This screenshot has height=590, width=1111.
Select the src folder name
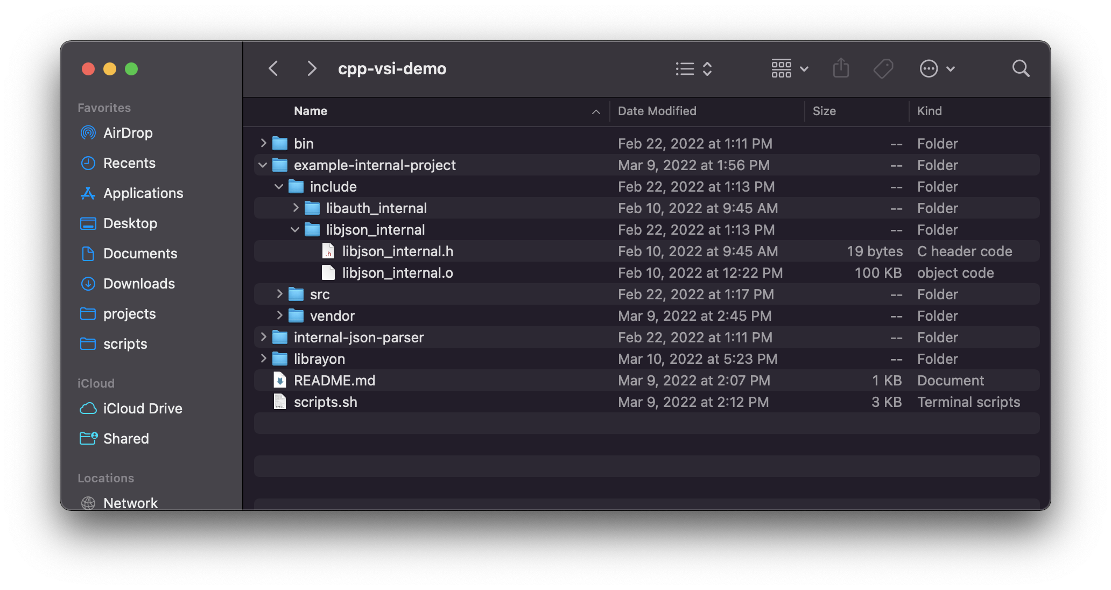[320, 294]
